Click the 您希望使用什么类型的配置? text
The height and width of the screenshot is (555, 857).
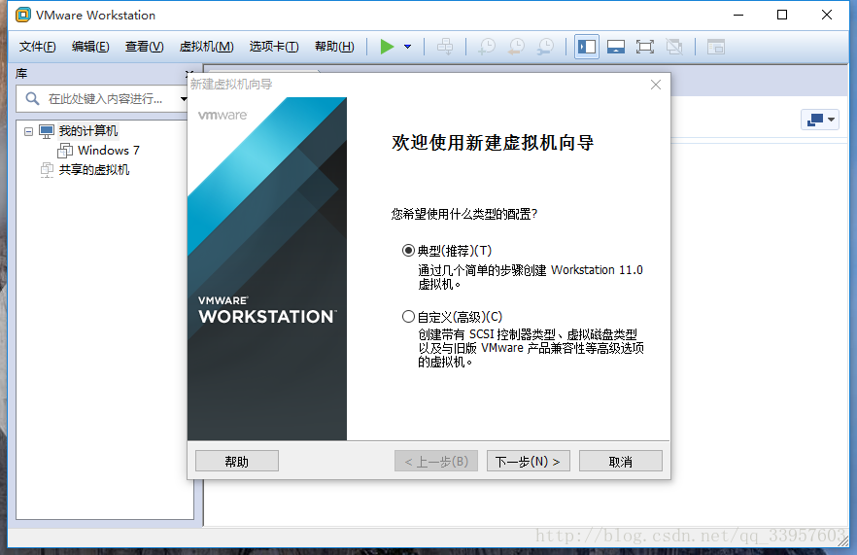464,214
